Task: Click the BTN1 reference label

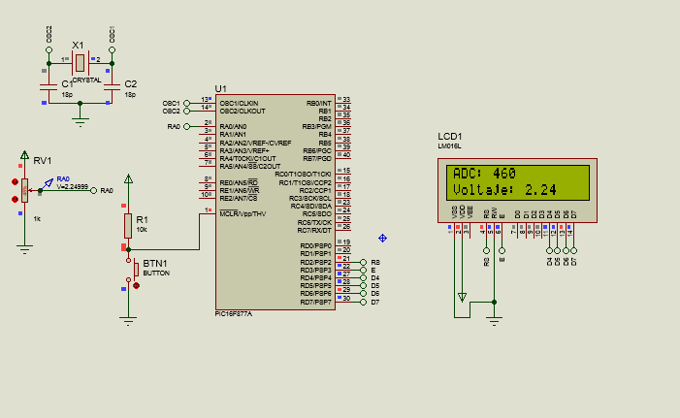Action: tap(155, 264)
